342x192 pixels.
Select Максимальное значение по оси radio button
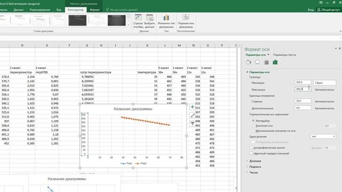[253, 131]
